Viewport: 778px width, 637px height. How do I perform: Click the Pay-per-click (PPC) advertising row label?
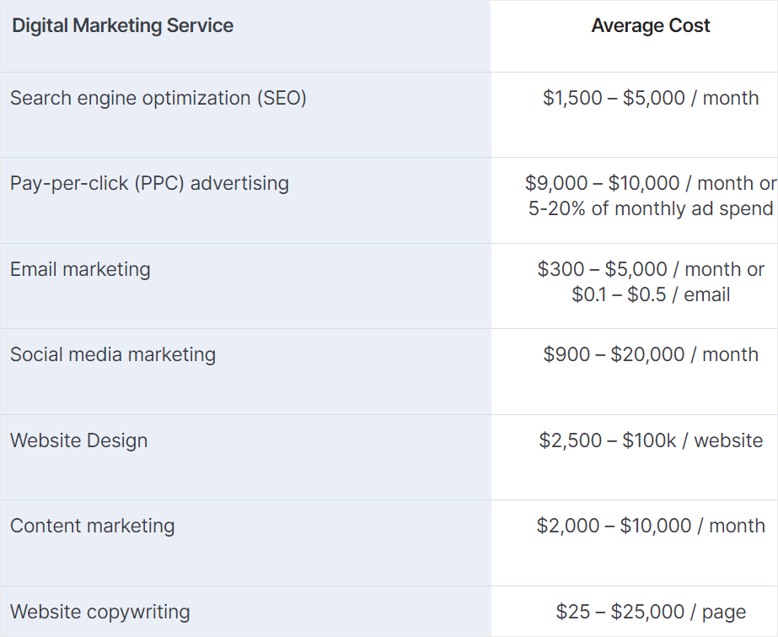[149, 184]
